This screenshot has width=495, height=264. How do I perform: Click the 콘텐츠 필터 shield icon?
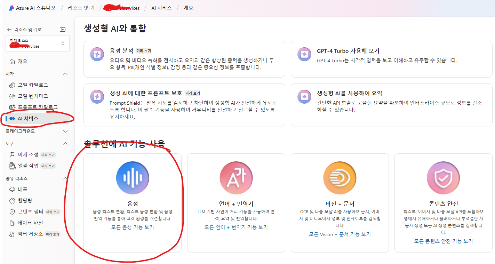[12, 211]
